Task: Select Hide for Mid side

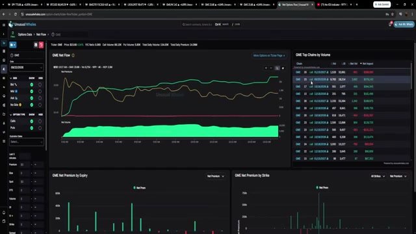Action: [40, 91]
